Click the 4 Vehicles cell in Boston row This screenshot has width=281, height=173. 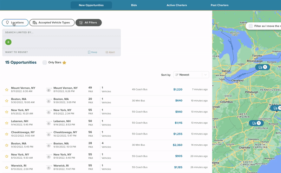tap(106, 145)
